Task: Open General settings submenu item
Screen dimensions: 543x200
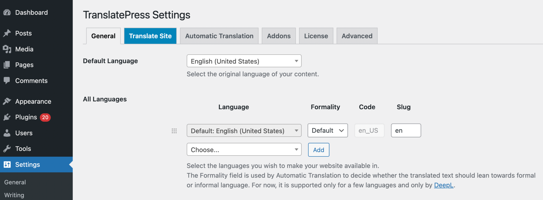Action: click(x=15, y=182)
